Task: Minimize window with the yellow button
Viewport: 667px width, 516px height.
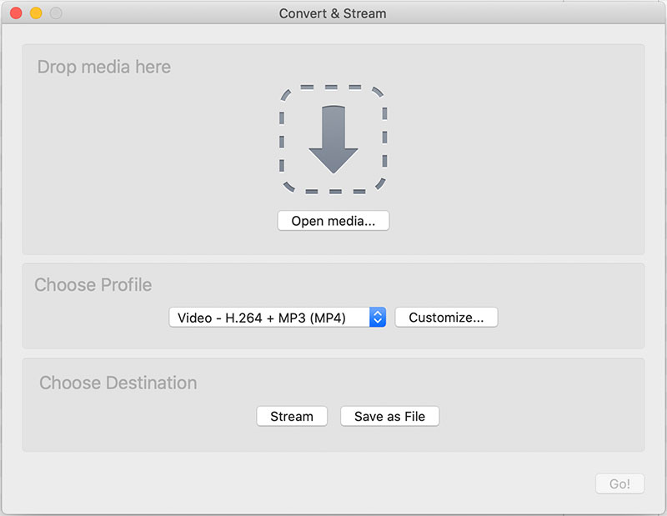Action: coord(36,13)
